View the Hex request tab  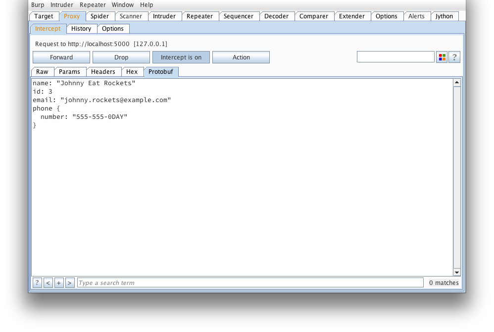(132, 72)
